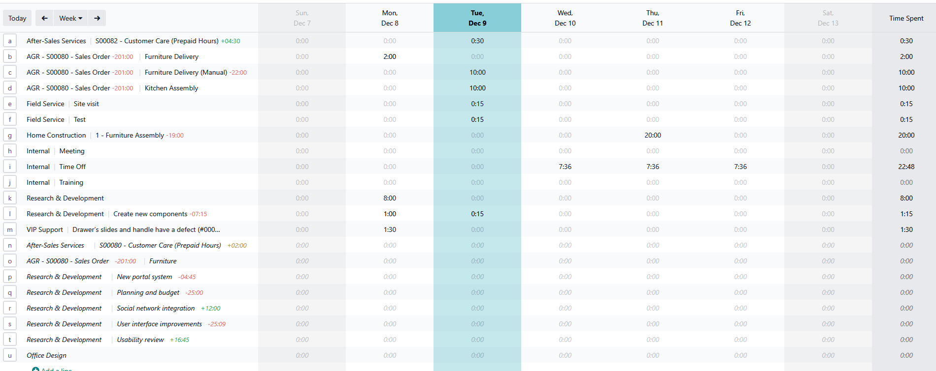Start timer 'k' for Research & Development
Image resolution: width=936 pixels, height=371 pixels.
click(10, 198)
